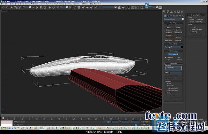
Task: Select the Shapes category icon
Action: pyautogui.click(x=168, y=16)
